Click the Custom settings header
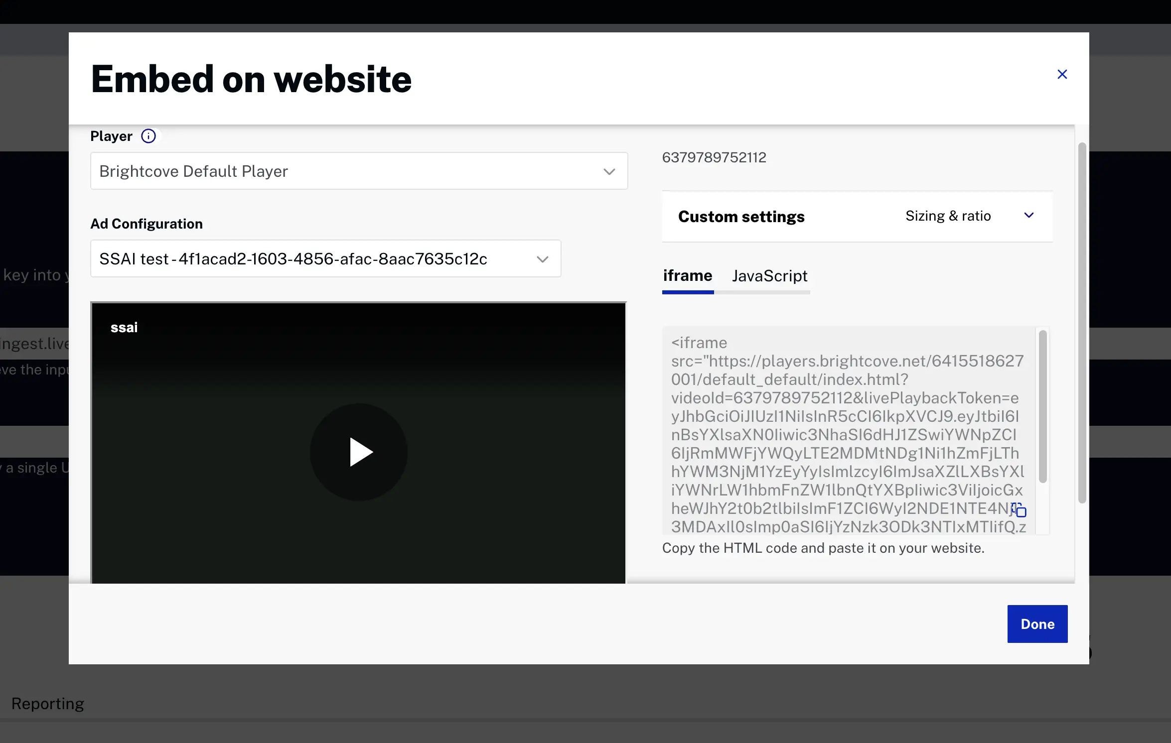The width and height of the screenshot is (1171, 743). pos(741,217)
